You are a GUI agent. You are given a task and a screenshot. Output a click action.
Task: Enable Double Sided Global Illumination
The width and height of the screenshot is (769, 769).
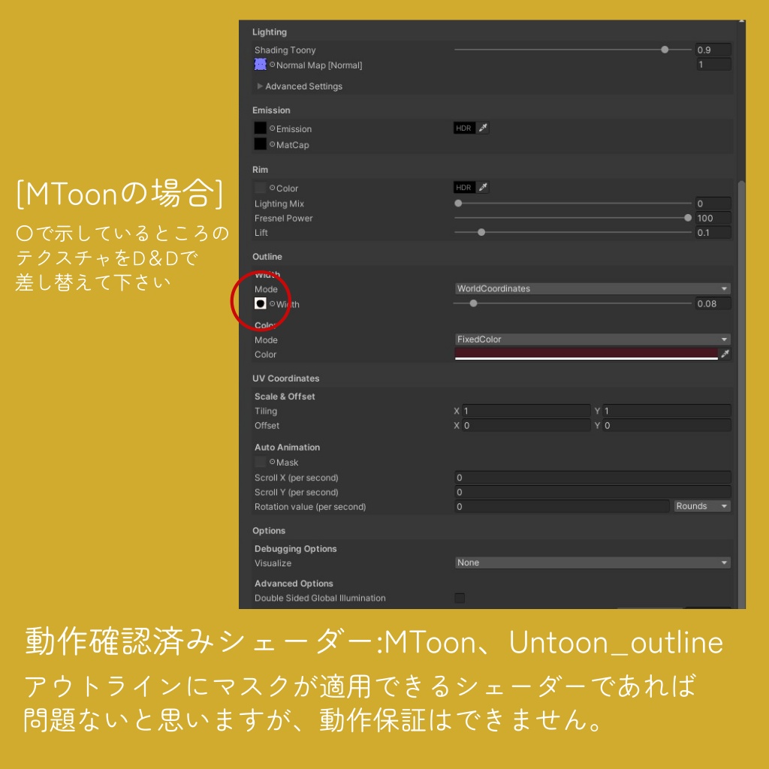coord(460,598)
